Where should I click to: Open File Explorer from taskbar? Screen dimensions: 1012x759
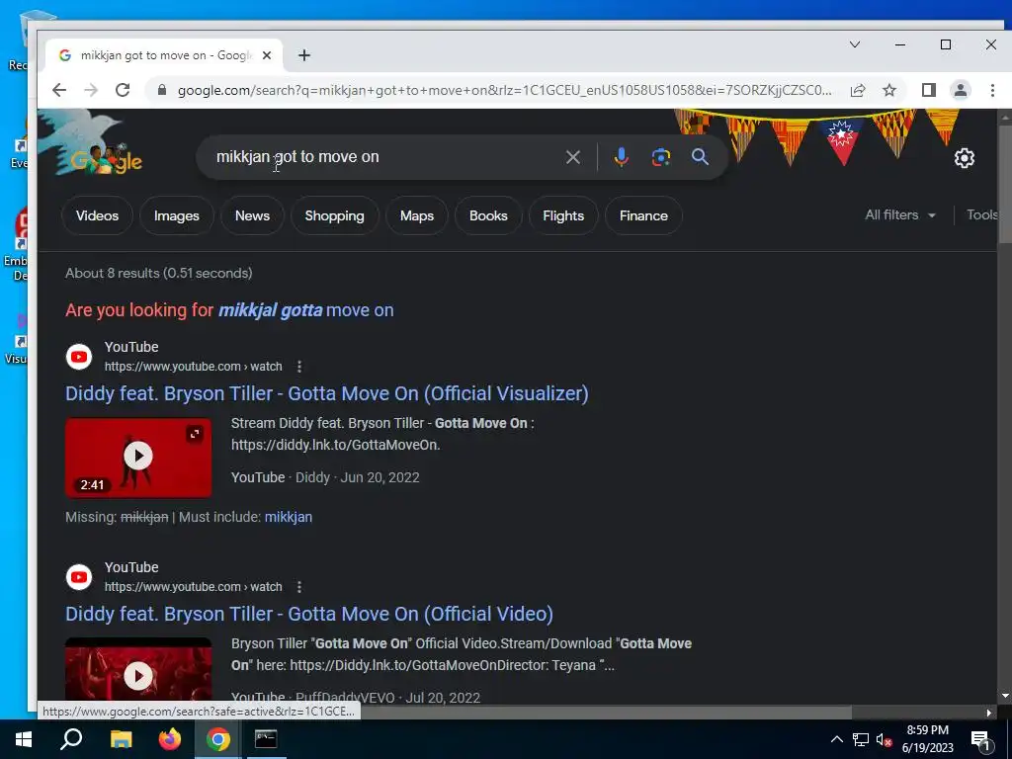point(121,739)
